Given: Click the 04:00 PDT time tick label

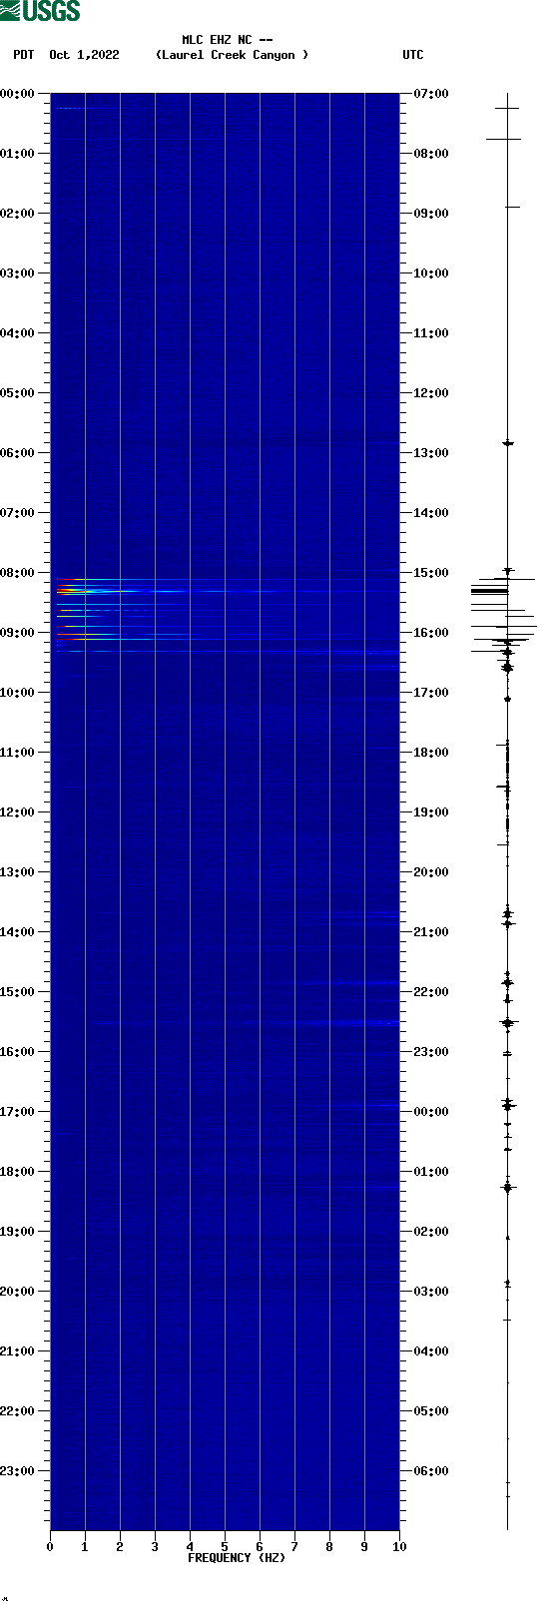Looking at the screenshot, I should pyautogui.click(x=18, y=333).
